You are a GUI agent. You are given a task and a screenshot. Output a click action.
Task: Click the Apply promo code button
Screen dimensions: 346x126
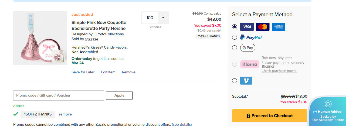pos(119,96)
